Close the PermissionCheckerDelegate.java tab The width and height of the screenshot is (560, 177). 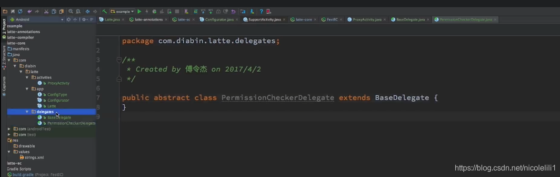coord(495,20)
